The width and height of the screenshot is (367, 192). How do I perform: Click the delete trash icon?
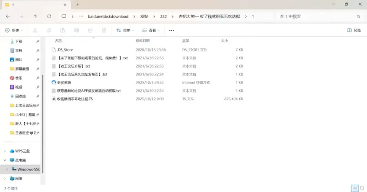pyautogui.click(x=104, y=30)
